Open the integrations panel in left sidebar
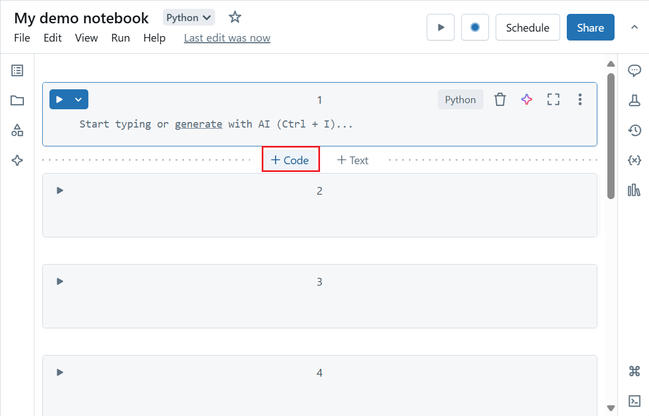The image size is (649, 416). pos(17,130)
